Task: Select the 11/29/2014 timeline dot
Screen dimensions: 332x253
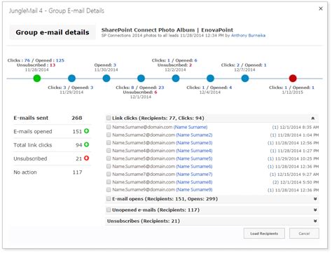Action: [71, 78]
